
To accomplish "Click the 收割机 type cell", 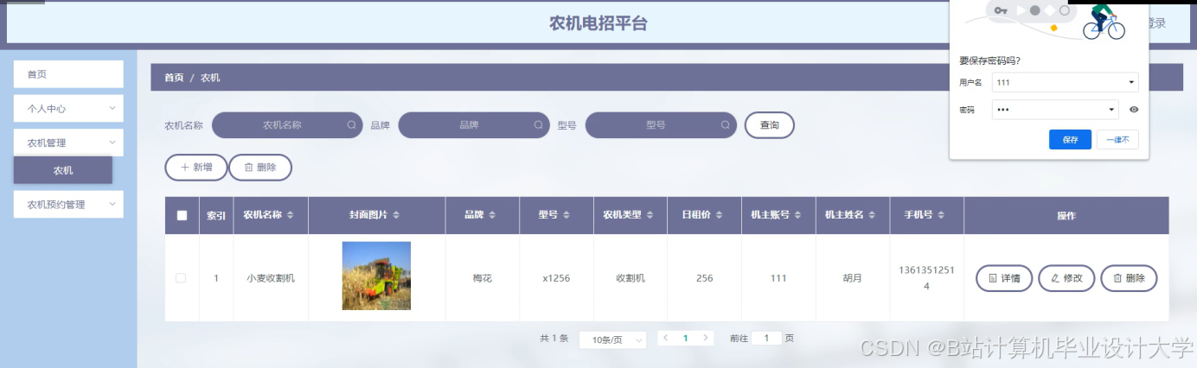I will pos(631,278).
